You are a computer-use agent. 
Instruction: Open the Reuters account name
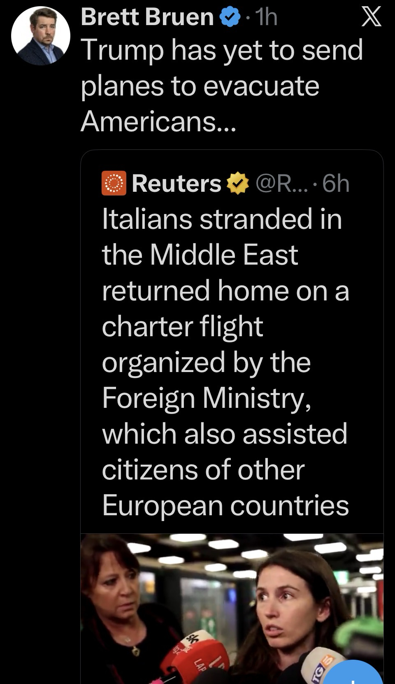[x=177, y=184]
